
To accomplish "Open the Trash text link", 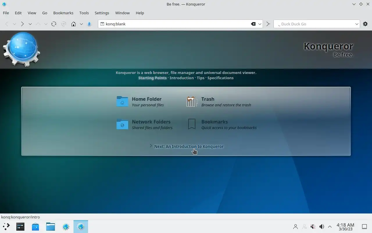I will [208, 99].
